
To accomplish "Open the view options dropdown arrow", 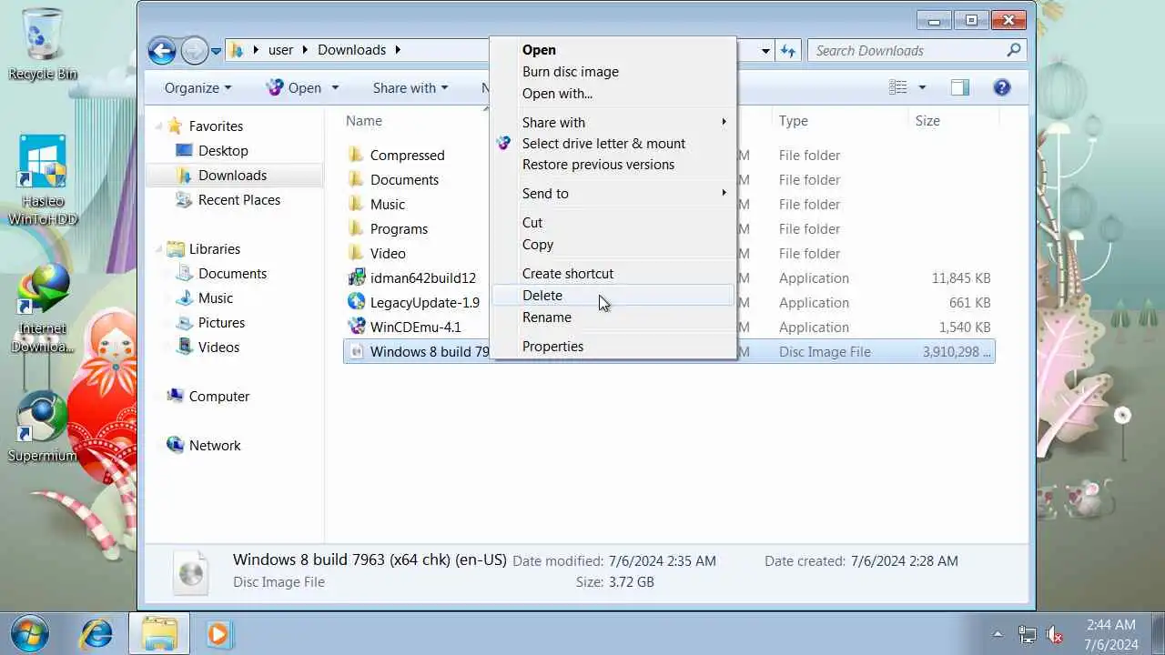I will click(922, 88).
